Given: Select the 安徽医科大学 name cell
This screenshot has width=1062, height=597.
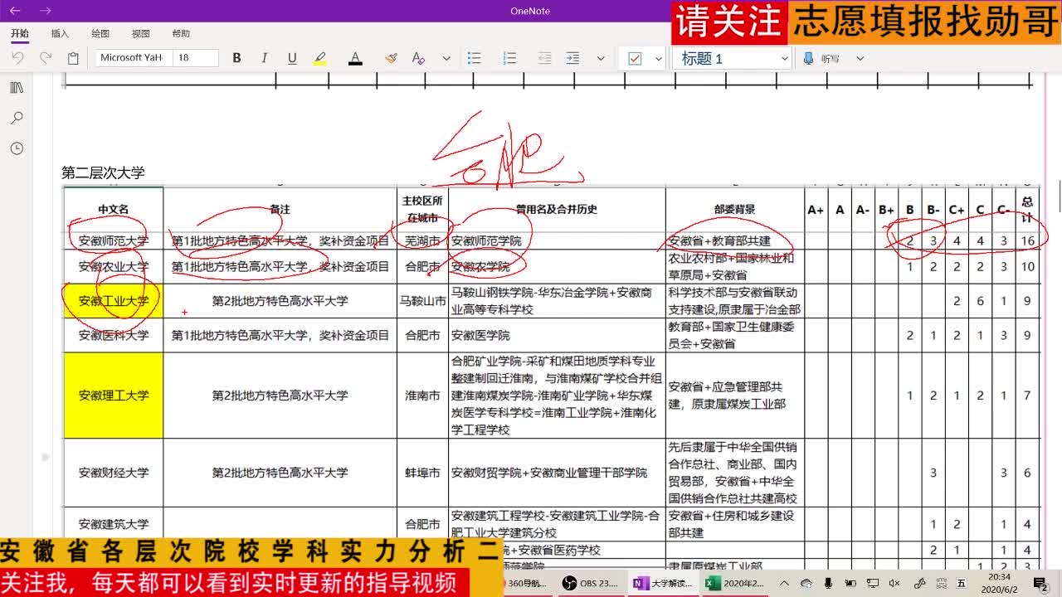Looking at the screenshot, I should pyautogui.click(x=114, y=336).
